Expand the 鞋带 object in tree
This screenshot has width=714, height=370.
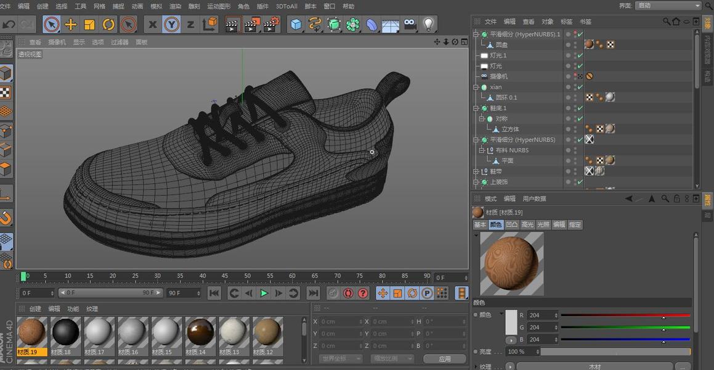click(x=476, y=171)
